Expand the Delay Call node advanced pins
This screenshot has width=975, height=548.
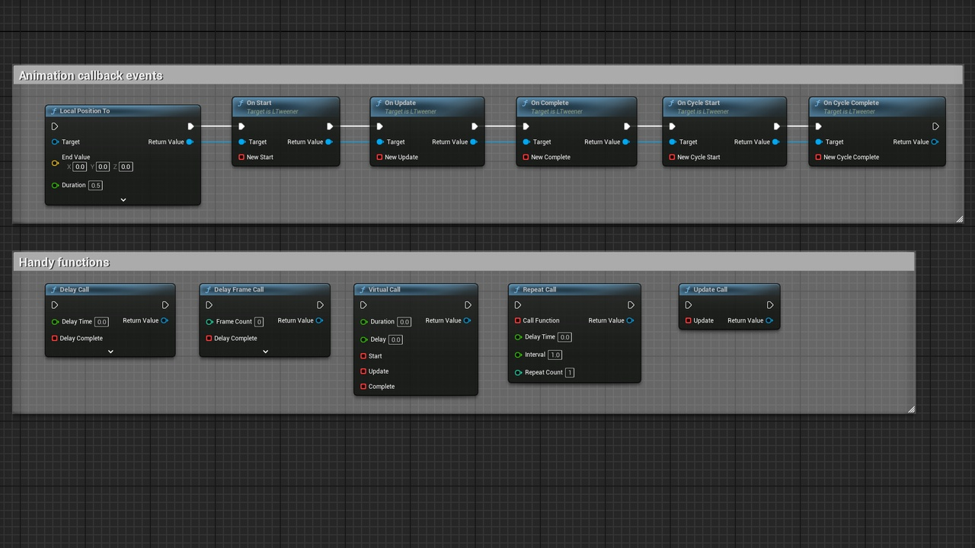pyautogui.click(x=110, y=352)
